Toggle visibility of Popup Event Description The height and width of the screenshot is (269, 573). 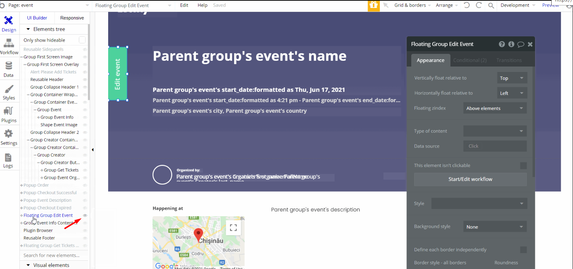click(x=85, y=200)
